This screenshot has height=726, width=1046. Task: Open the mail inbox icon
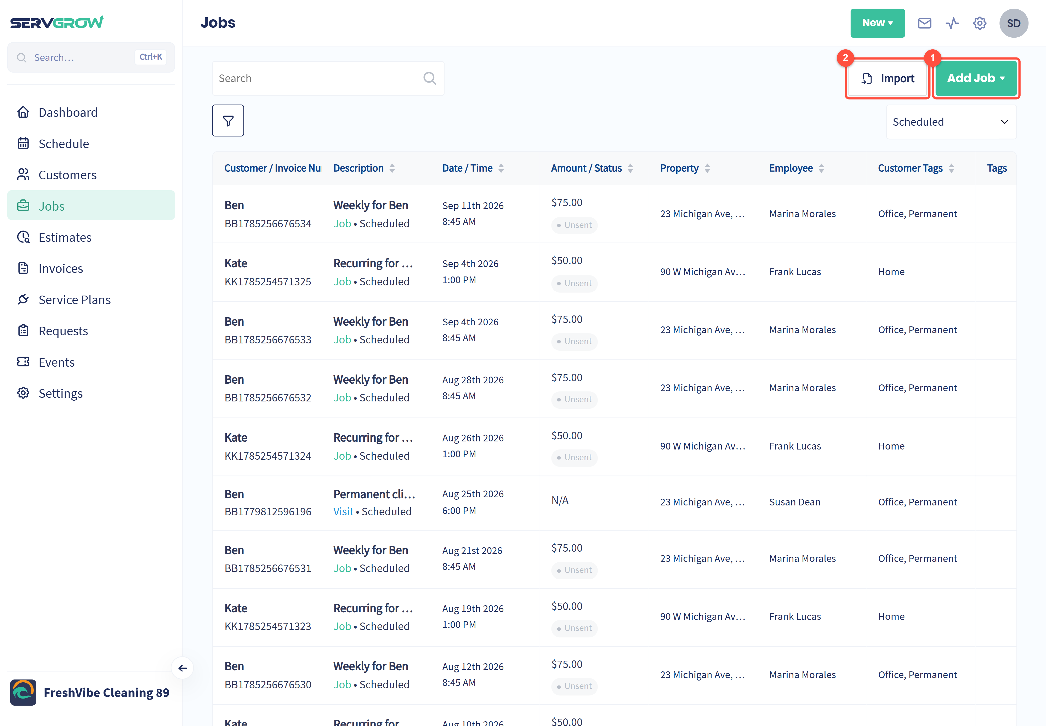[924, 23]
